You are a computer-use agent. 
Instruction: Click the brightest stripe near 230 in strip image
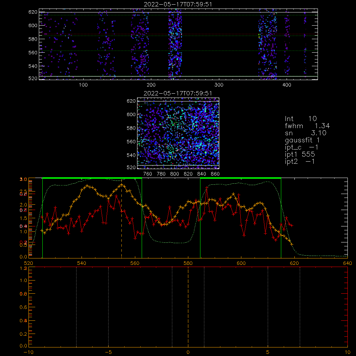coord(175,44)
